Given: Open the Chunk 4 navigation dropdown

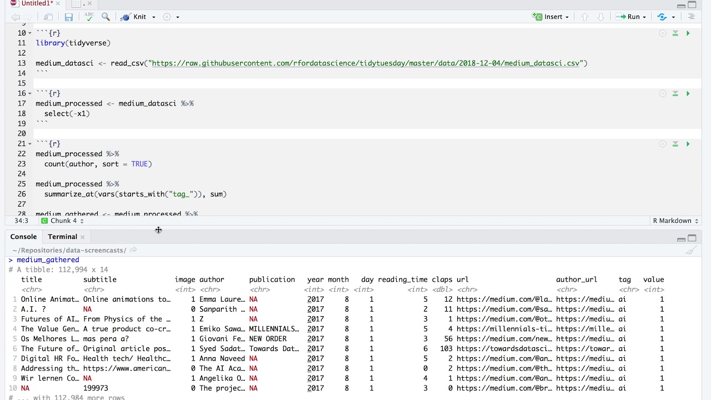Looking at the screenshot, I should (63, 221).
